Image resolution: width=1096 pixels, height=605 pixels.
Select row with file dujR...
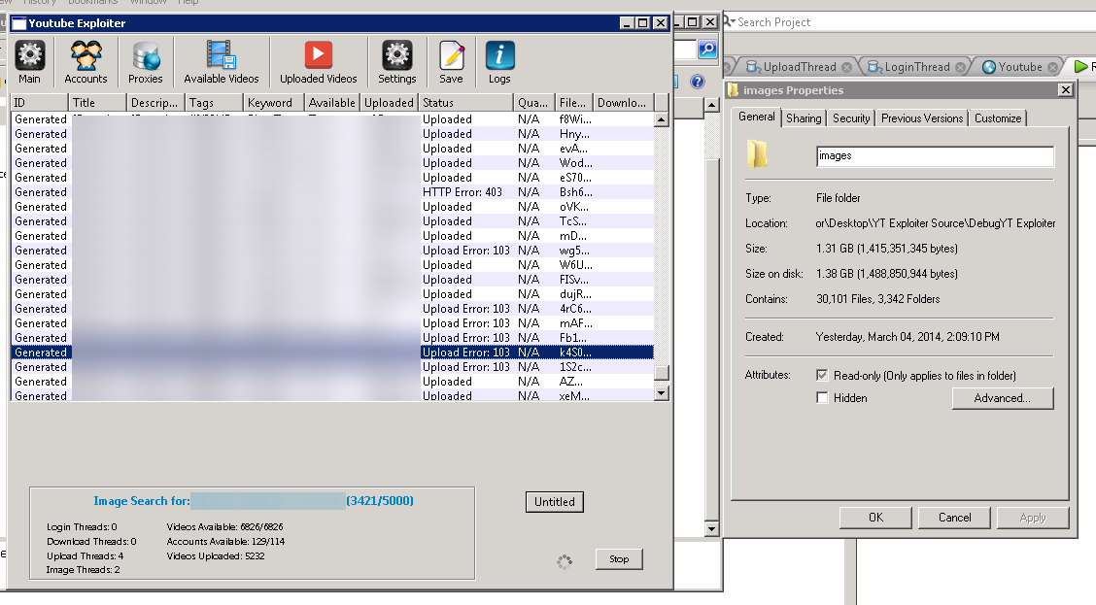coord(332,294)
